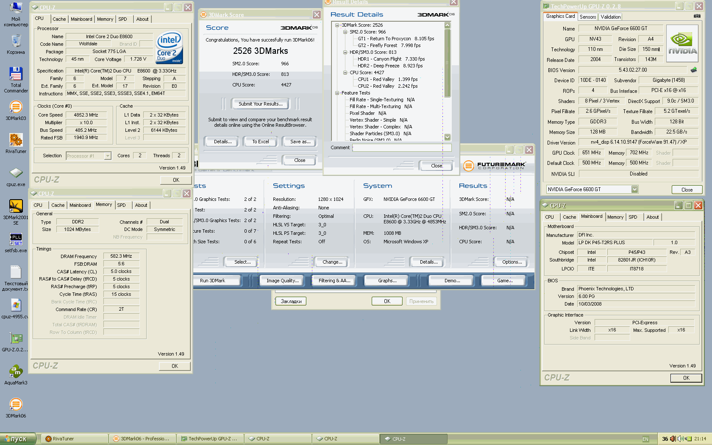712x445 pixels.
Task: Open the cpuz.exe desktop icon
Action: point(16,177)
